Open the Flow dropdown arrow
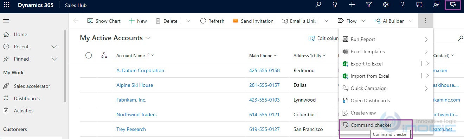Screen dimensions: 464x139 tap(363, 21)
